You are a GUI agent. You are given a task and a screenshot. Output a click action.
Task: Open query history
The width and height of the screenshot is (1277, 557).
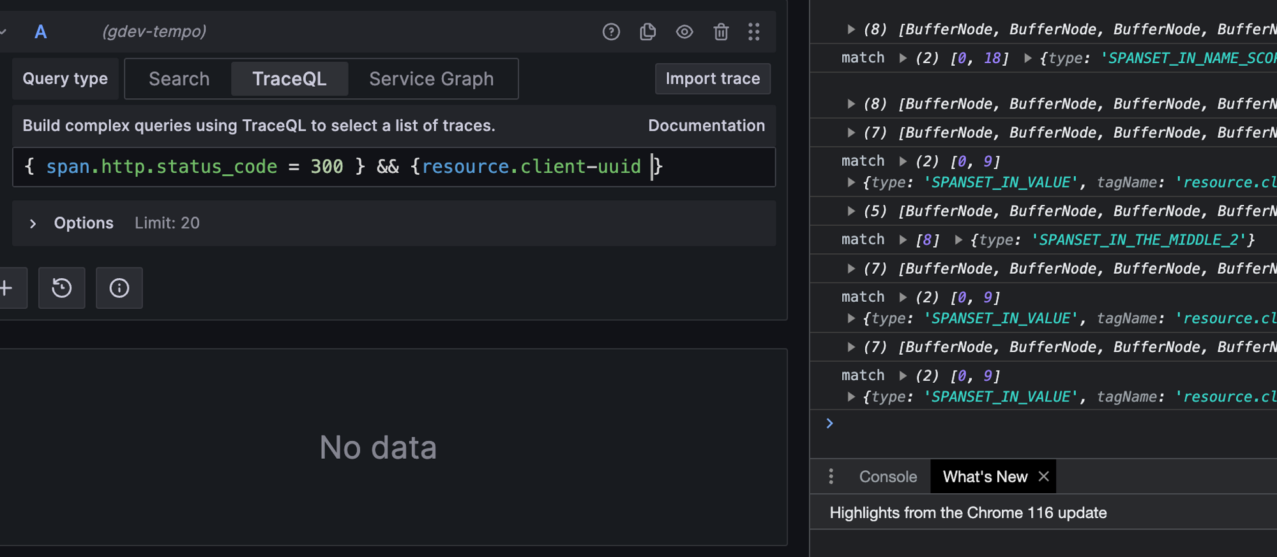pyautogui.click(x=62, y=288)
